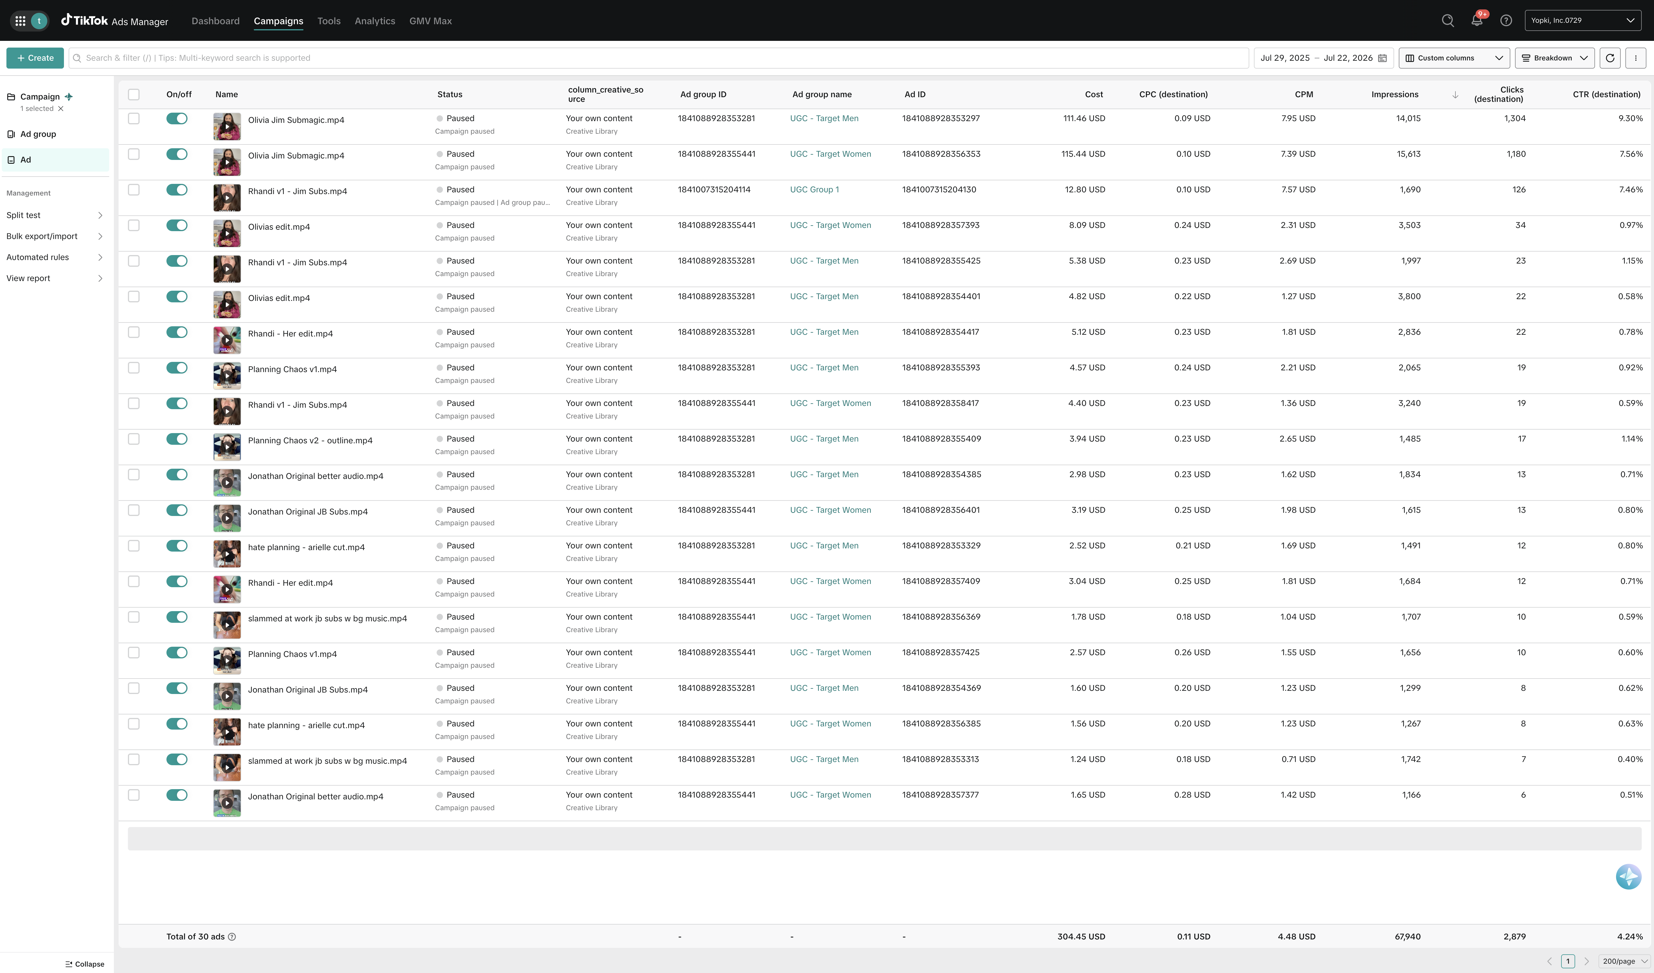Viewport: 1654px width, 973px height.
Task: Open the date range picker Jul 29, 2025
Action: click(x=1323, y=58)
